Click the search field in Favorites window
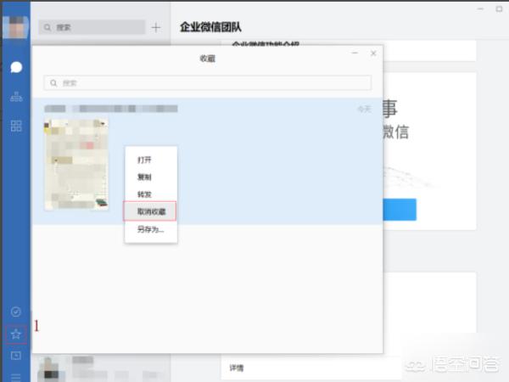Viewport: 509px width, 382px height. pos(208,83)
